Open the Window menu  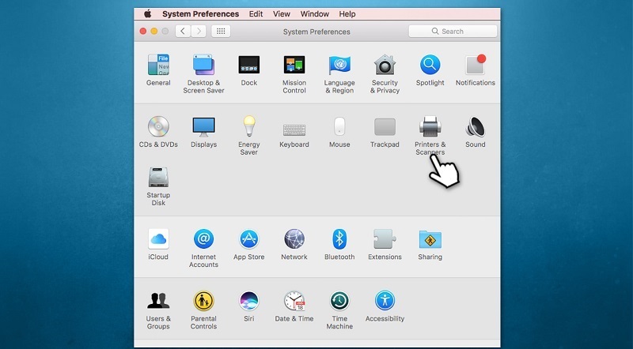[315, 13]
